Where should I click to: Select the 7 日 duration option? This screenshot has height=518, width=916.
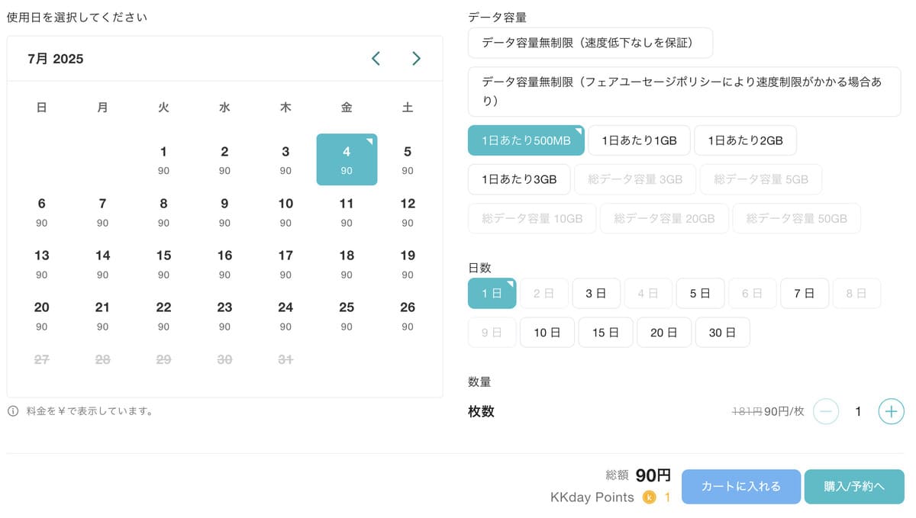pos(804,293)
